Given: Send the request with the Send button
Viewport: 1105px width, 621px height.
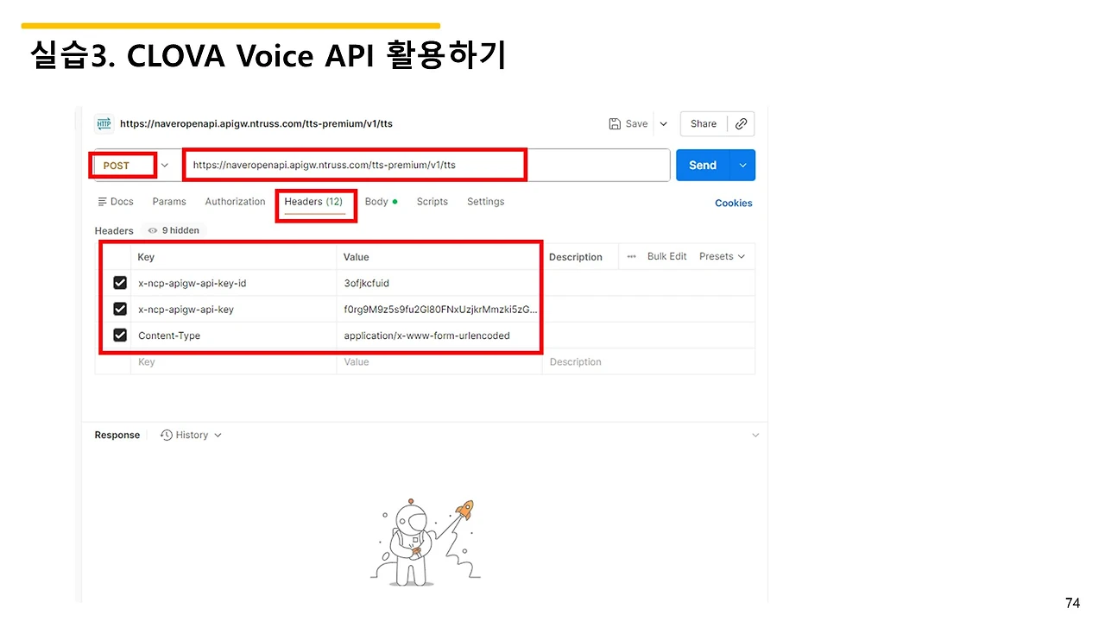Looking at the screenshot, I should (703, 165).
